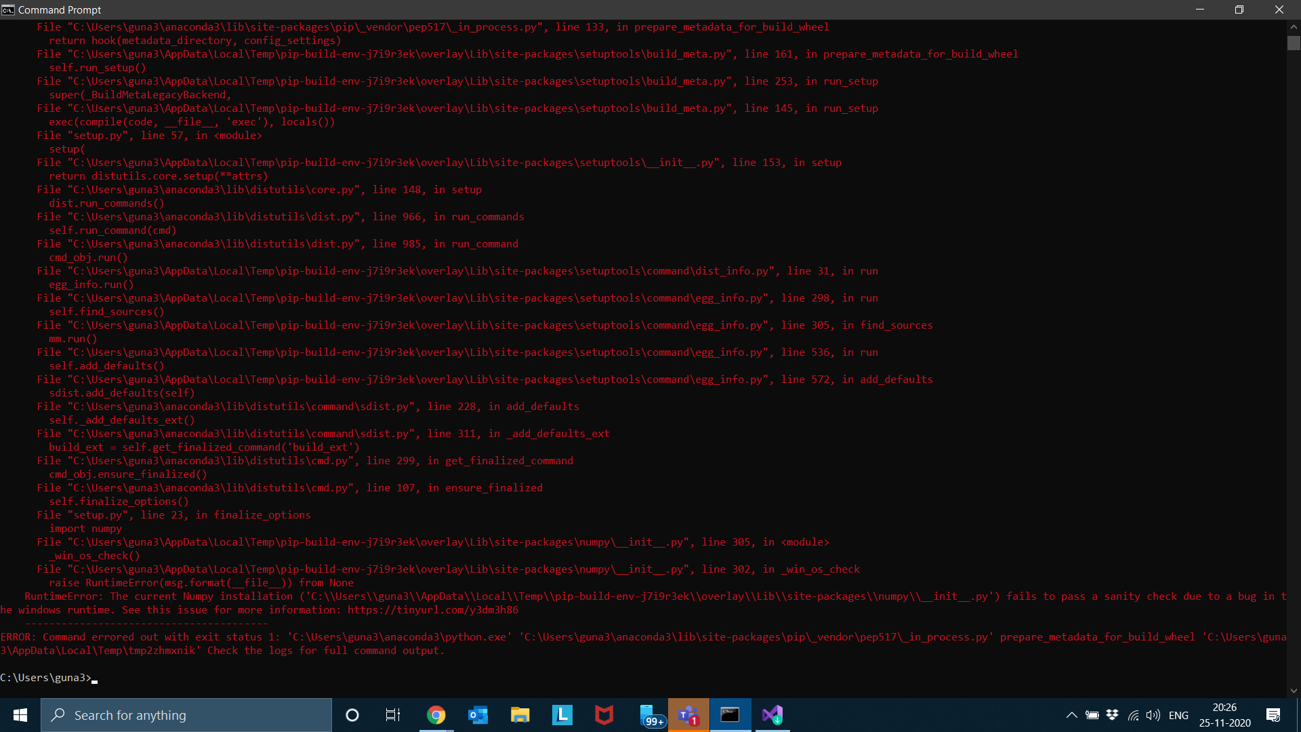Image resolution: width=1301 pixels, height=732 pixels.
Task: Launch McAfee from the taskbar
Action: [x=604, y=715]
